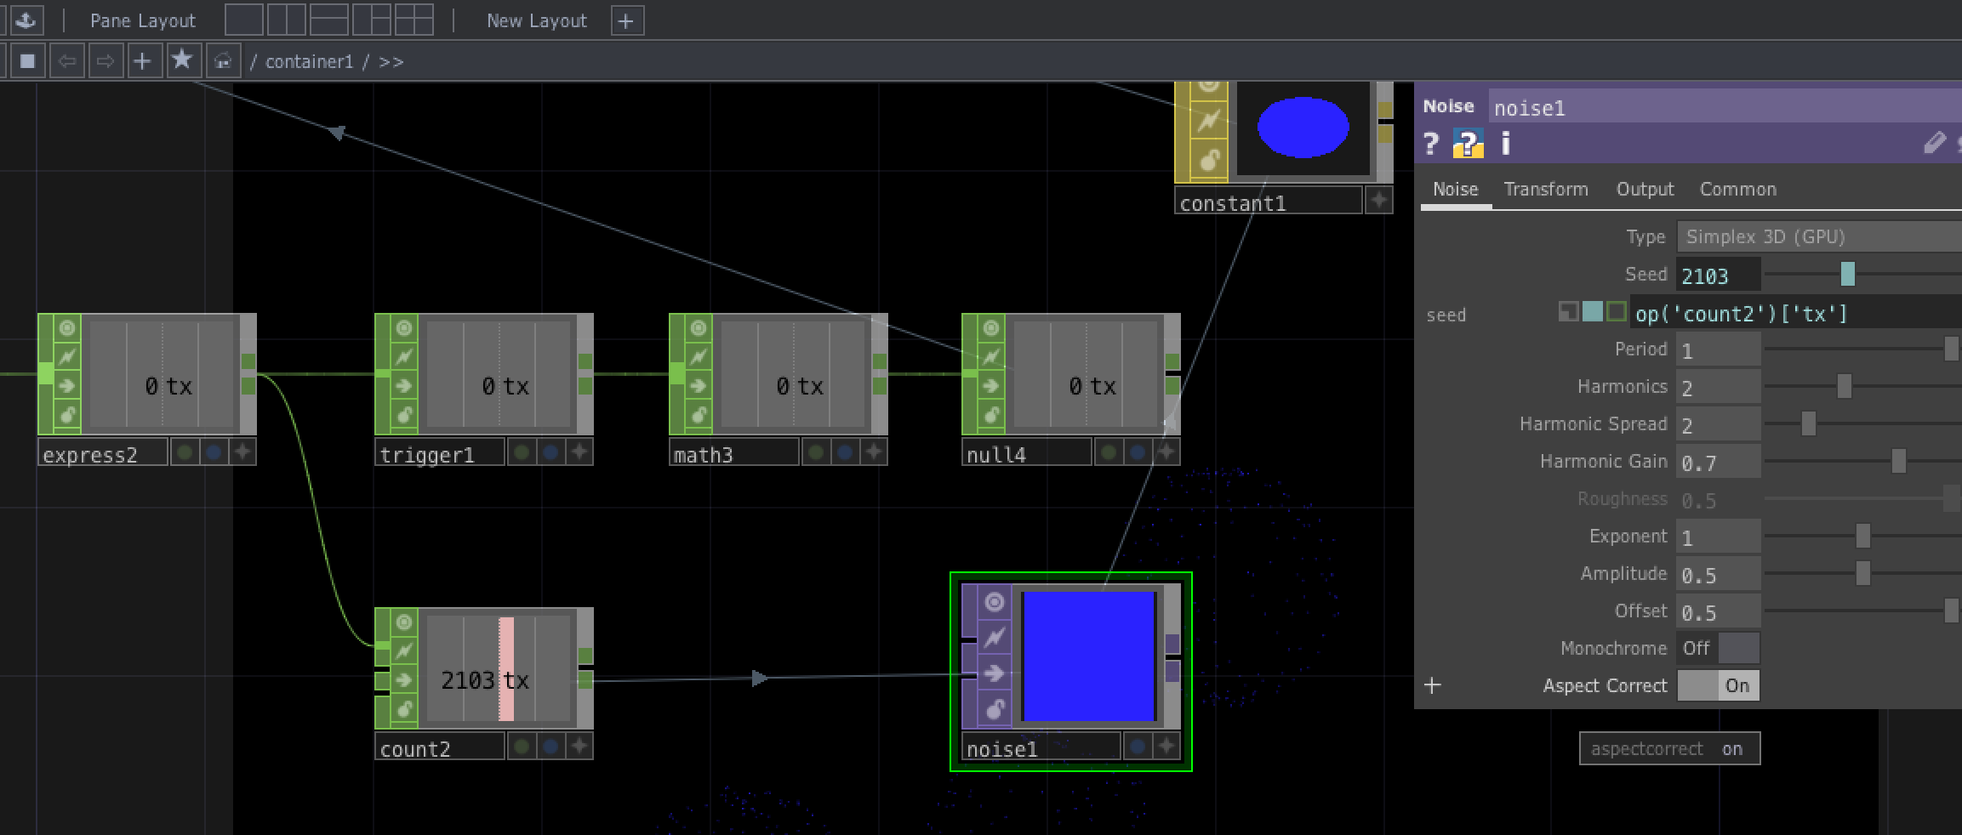The width and height of the screenshot is (1962, 835).
Task: Open the noise Type dropdown menu
Action: point(1817,236)
